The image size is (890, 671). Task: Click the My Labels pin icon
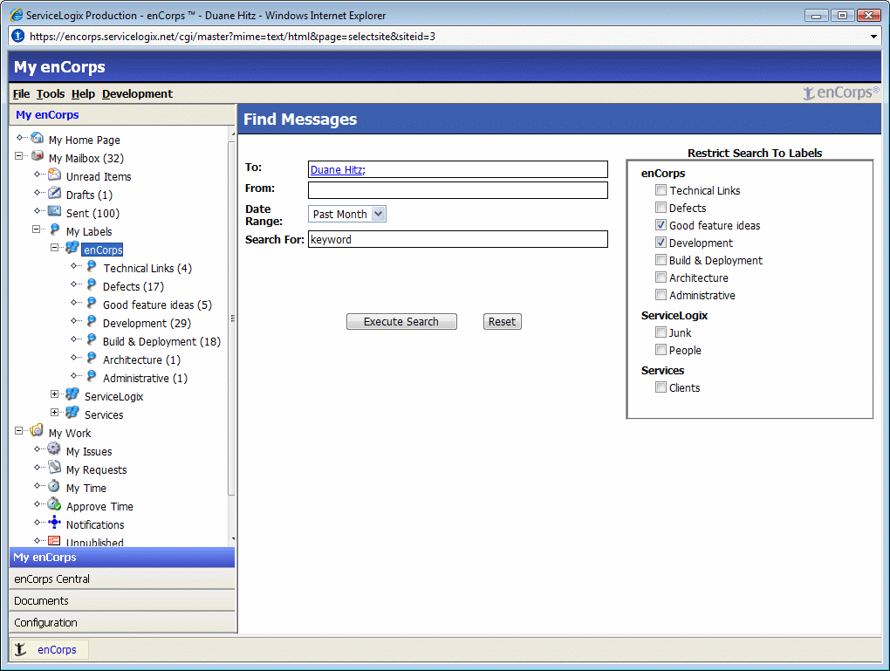tap(54, 229)
